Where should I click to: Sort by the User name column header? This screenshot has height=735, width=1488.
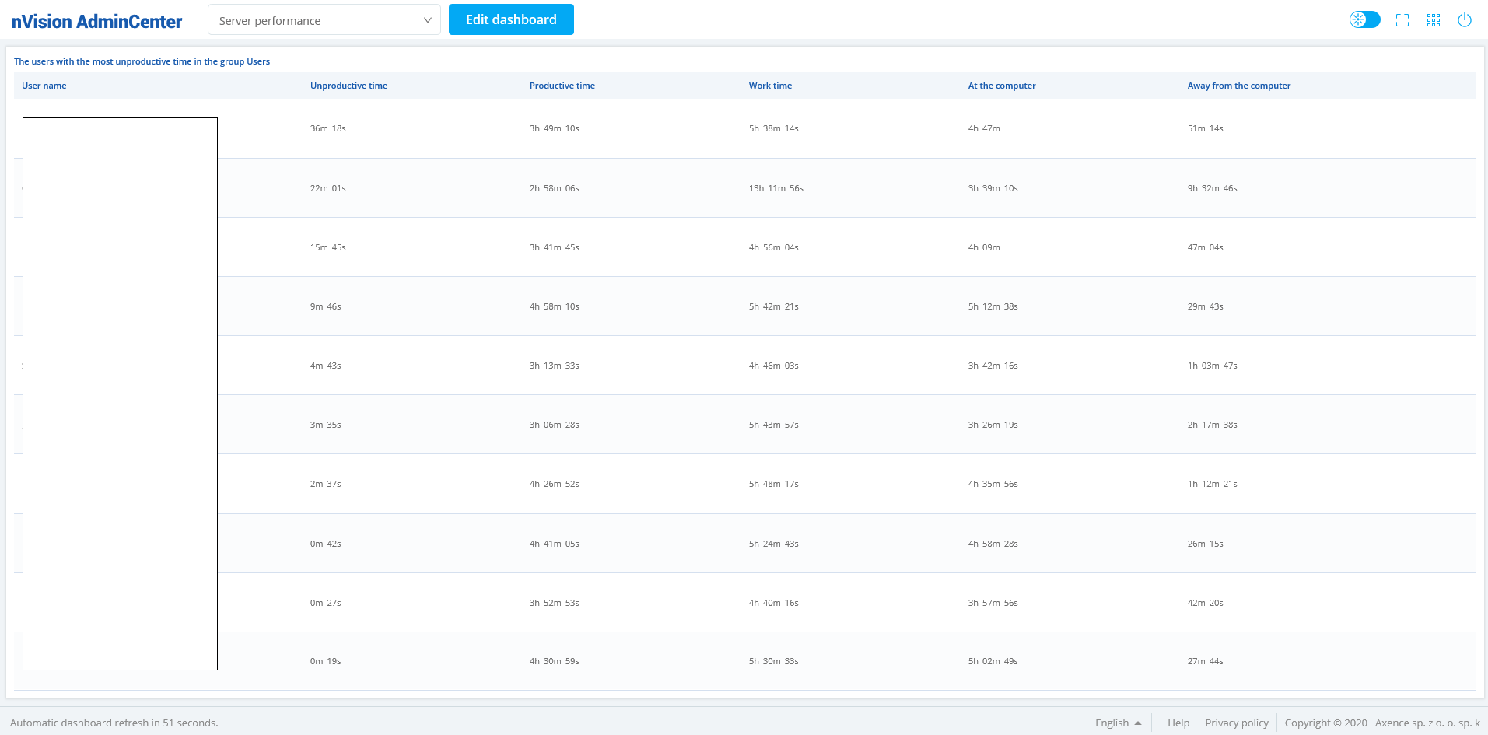coord(44,86)
